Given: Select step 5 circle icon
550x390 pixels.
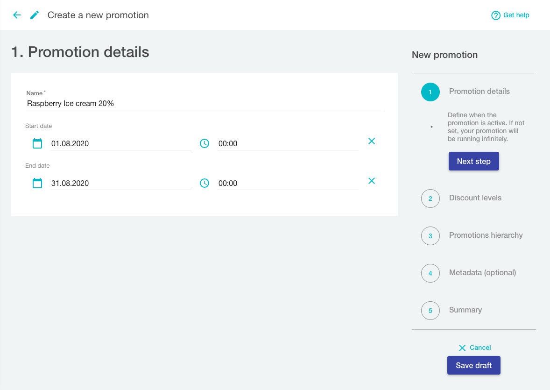Looking at the screenshot, I should 430,311.
